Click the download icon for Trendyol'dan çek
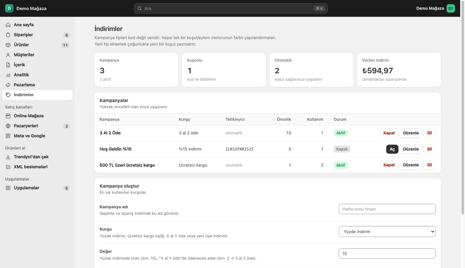This screenshot has height=268, width=465. coord(8,157)
